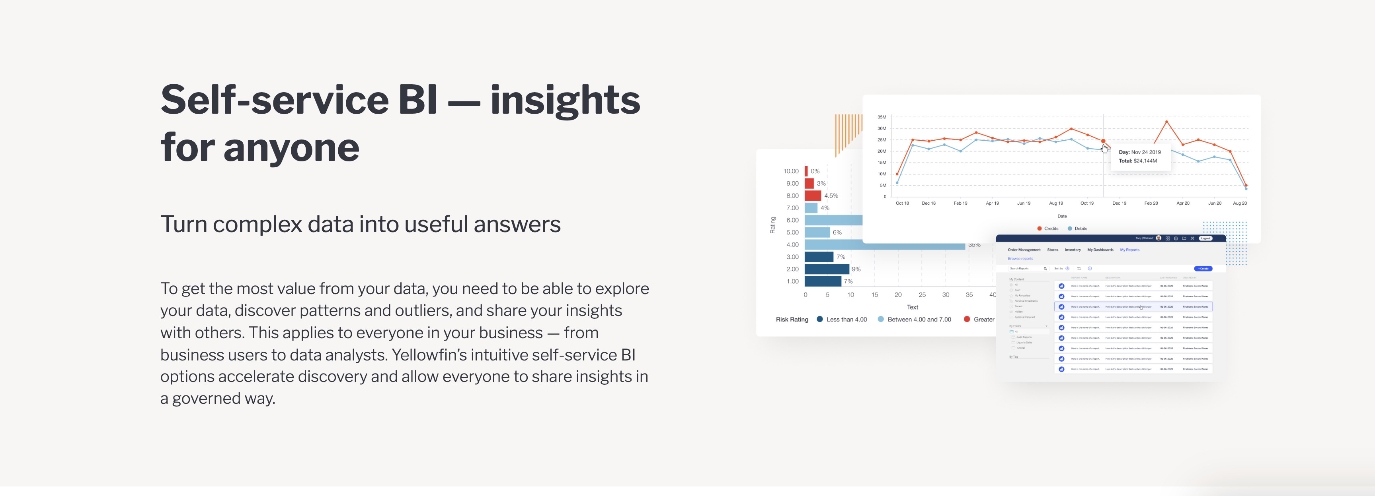
Task: Click the folder icon in dark header
Action: point(1184,238)
